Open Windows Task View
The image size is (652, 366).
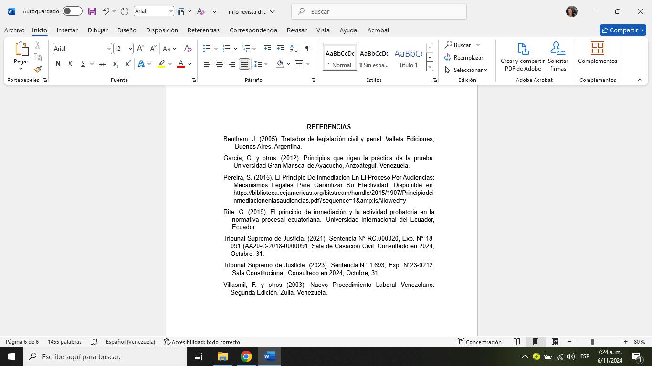point(199,356)
